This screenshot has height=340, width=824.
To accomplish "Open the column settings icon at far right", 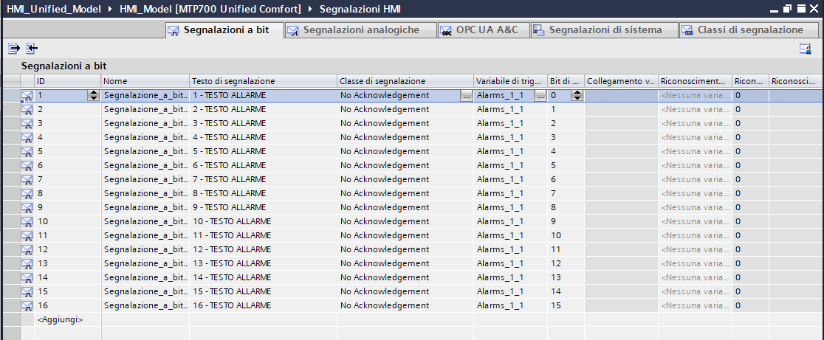I will (x=805, y=49).
